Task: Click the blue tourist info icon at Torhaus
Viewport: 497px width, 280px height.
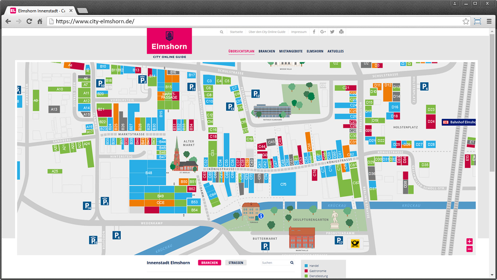Action: tap(261, 216)
